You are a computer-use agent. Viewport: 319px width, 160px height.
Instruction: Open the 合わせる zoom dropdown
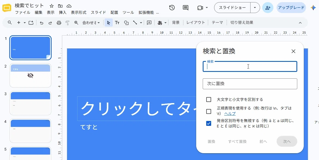coord(91,23)
